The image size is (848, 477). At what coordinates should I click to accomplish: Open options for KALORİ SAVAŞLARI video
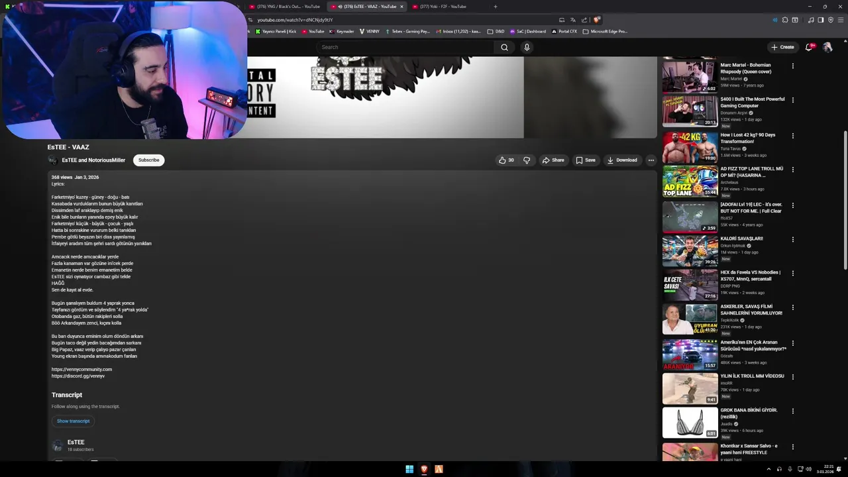click(x=793, y=239)
